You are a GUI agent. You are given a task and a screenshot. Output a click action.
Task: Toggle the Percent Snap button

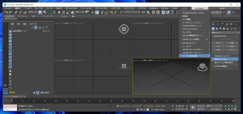111,12
